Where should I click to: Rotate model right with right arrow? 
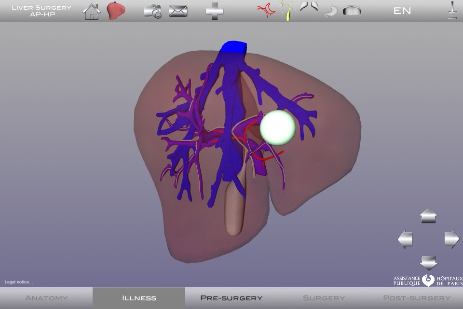(x=452, y=239)
